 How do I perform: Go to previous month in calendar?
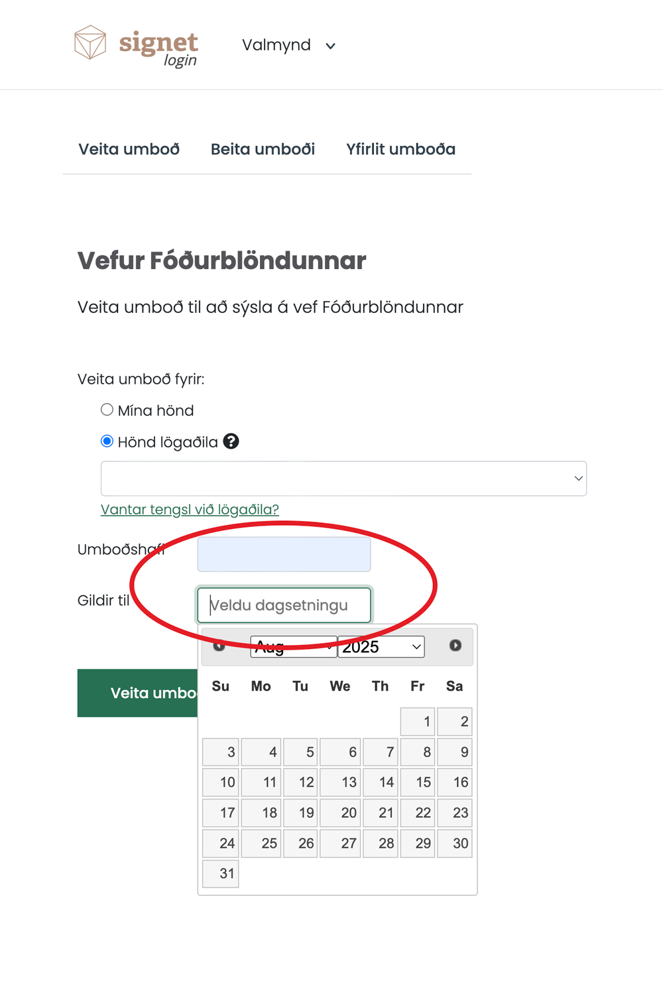tap(219, 646)
